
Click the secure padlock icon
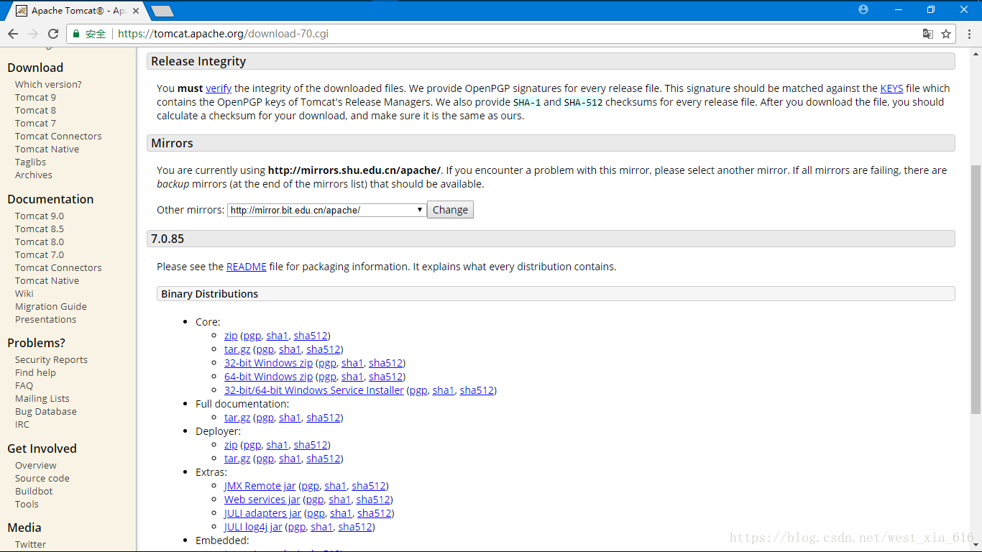pos(77,34)
